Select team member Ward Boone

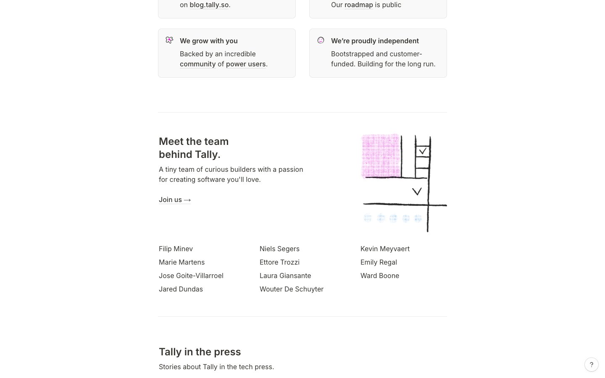[x=379, y=276]
